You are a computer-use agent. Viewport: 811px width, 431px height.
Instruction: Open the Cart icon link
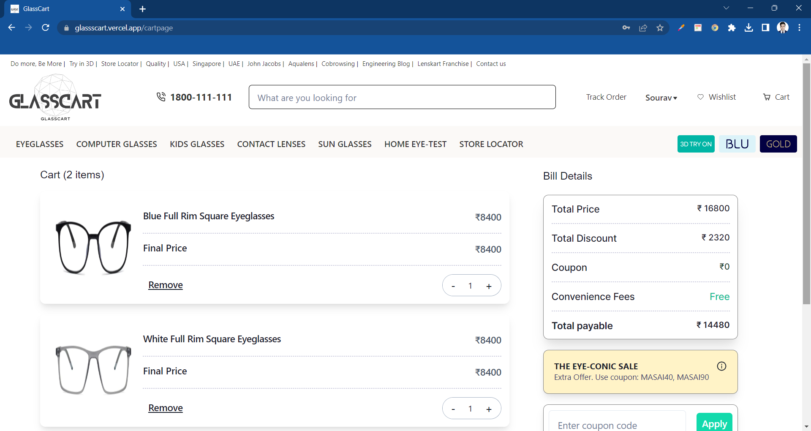(x=776, y=97)
